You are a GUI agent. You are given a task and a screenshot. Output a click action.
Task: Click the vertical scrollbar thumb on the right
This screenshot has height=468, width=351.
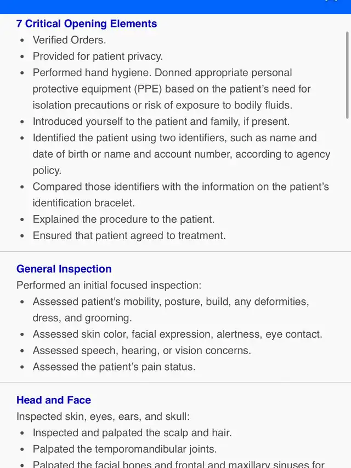[347, 74]
